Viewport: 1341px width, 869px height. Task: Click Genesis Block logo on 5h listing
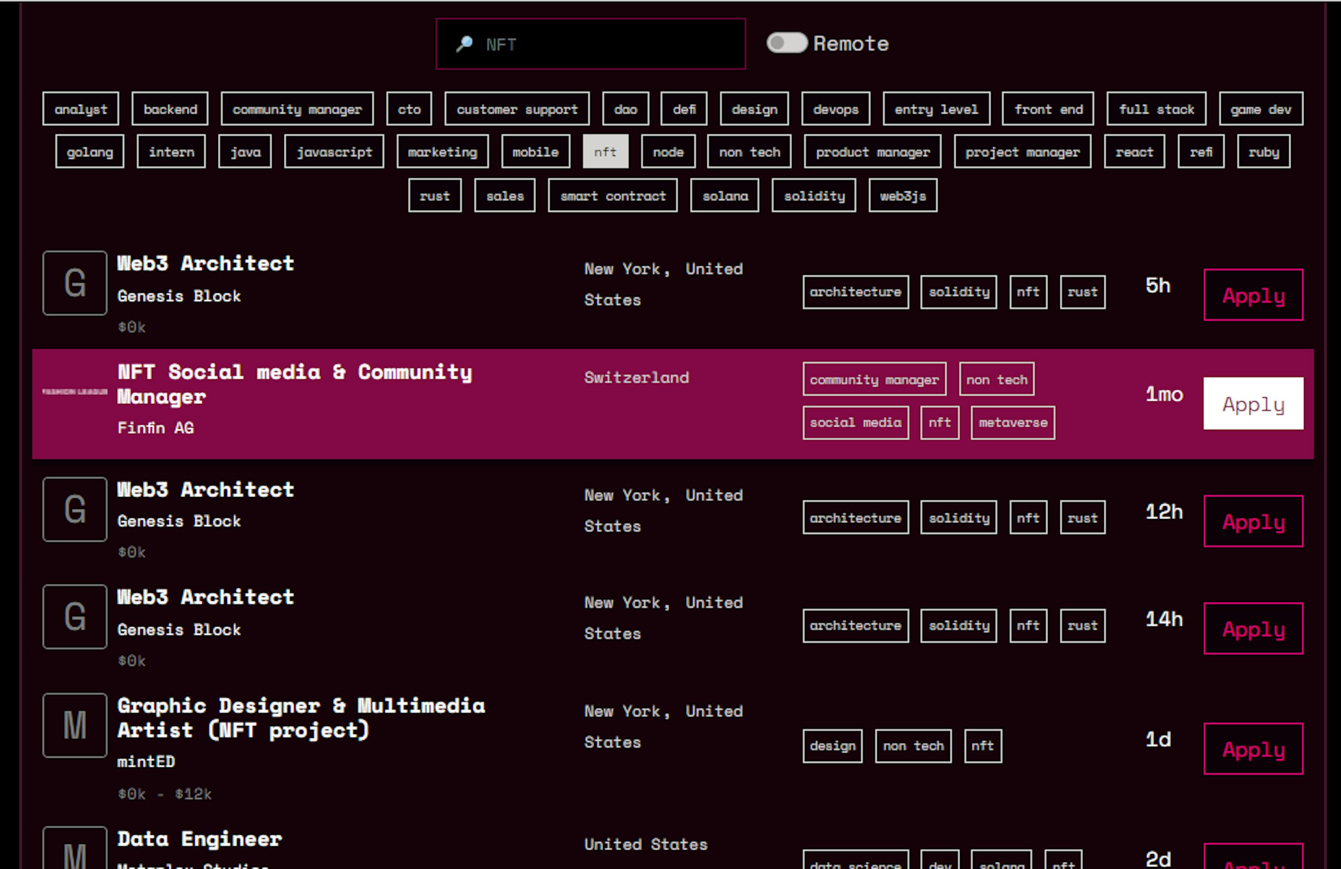75,283
